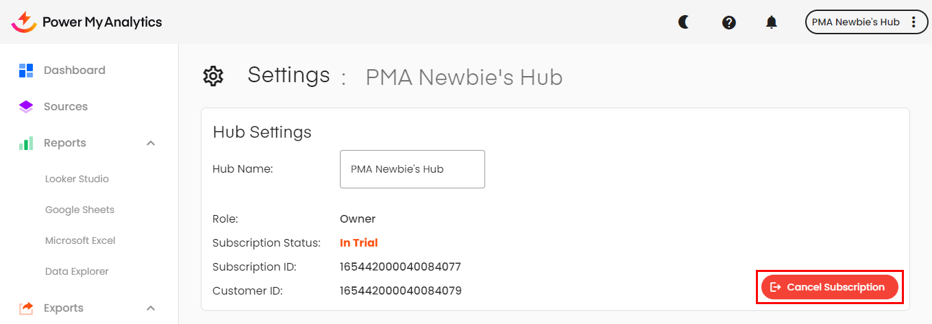Toggle dark mode moon icon
The image size is (932, 324).
pos(684,22)
